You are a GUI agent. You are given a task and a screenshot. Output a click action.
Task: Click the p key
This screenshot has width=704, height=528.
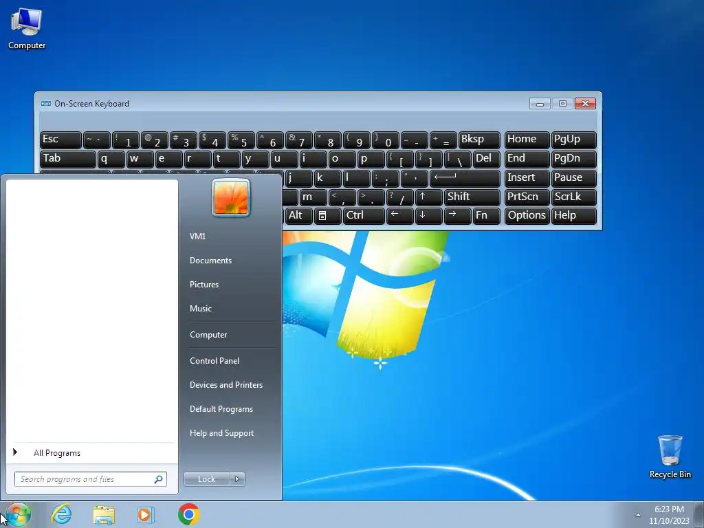click(x=371, y=159)
